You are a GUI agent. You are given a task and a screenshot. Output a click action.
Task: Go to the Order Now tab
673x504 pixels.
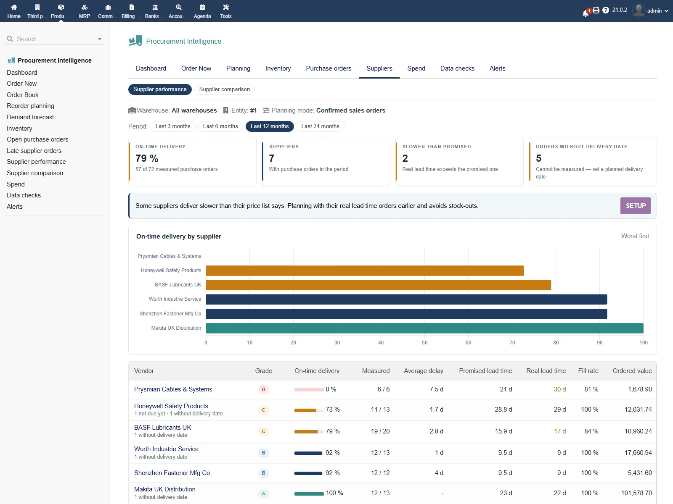click(196, 68)
